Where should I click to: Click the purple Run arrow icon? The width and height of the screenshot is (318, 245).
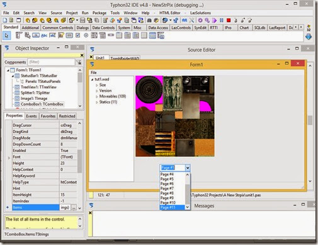pos(214,20)
